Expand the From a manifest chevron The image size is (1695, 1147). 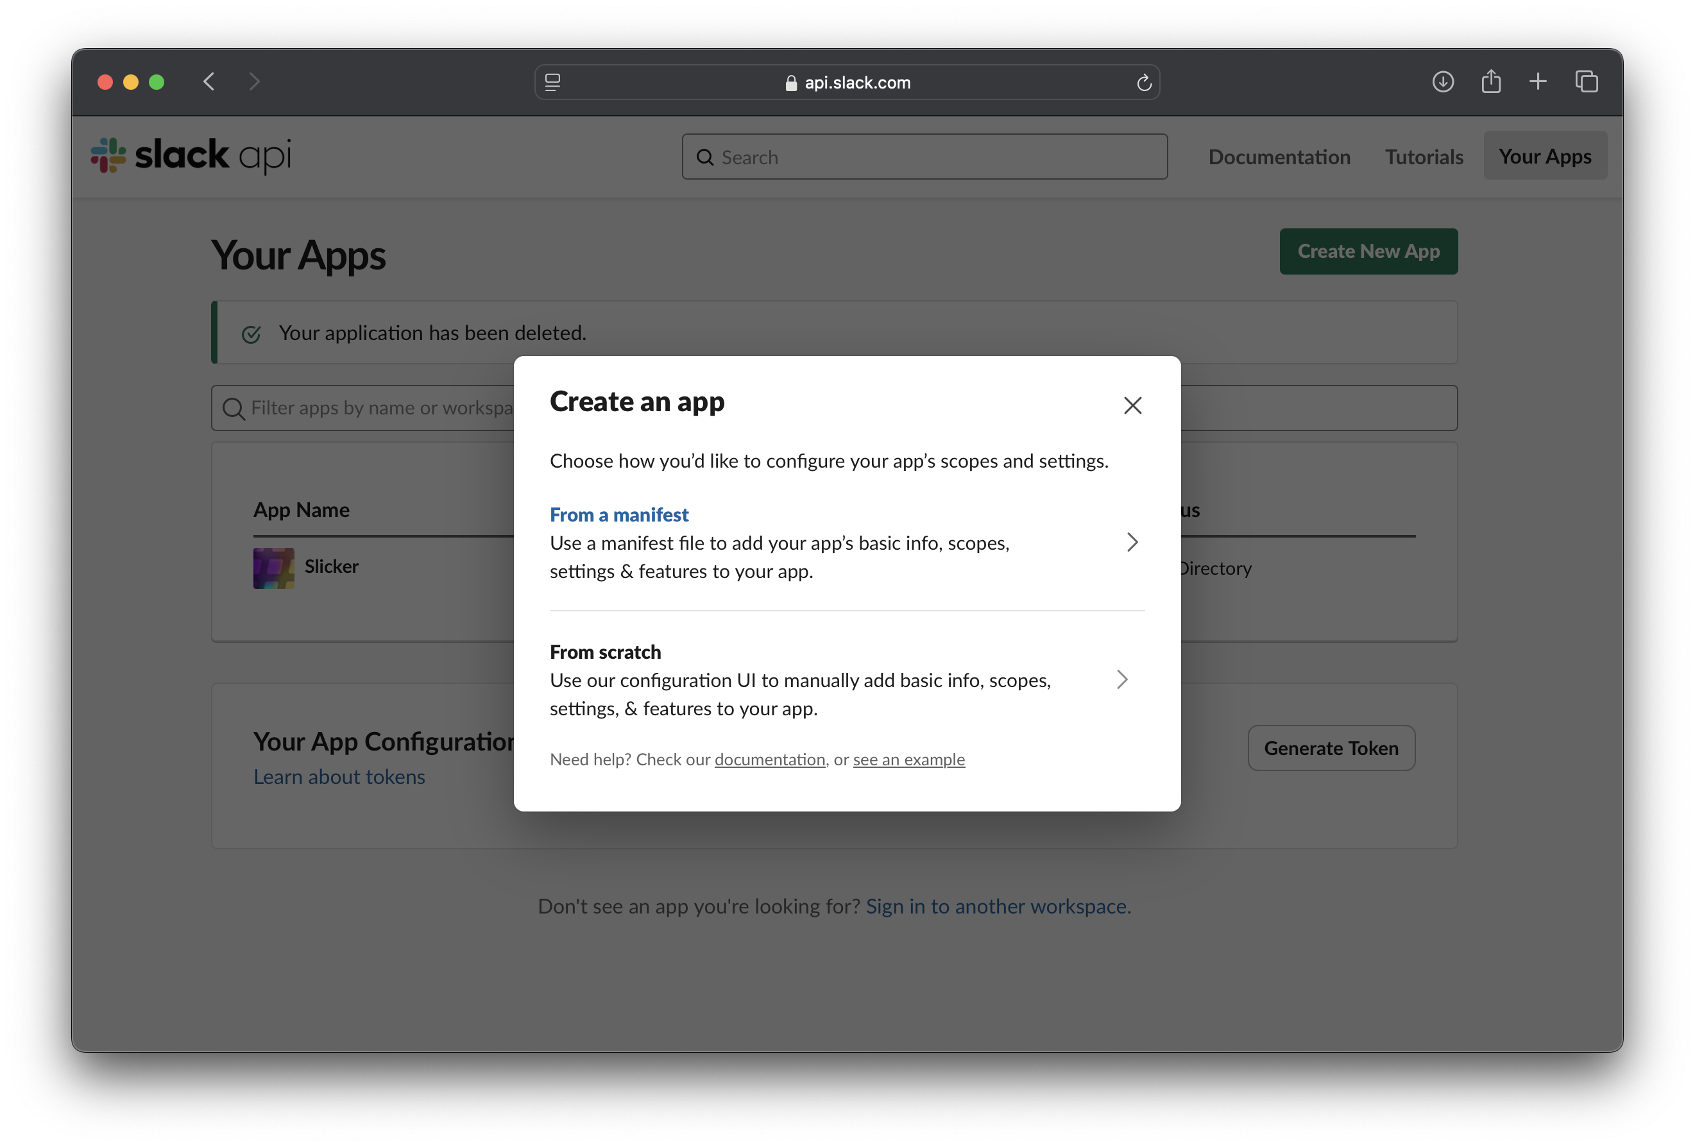[x=1131, y=543]
